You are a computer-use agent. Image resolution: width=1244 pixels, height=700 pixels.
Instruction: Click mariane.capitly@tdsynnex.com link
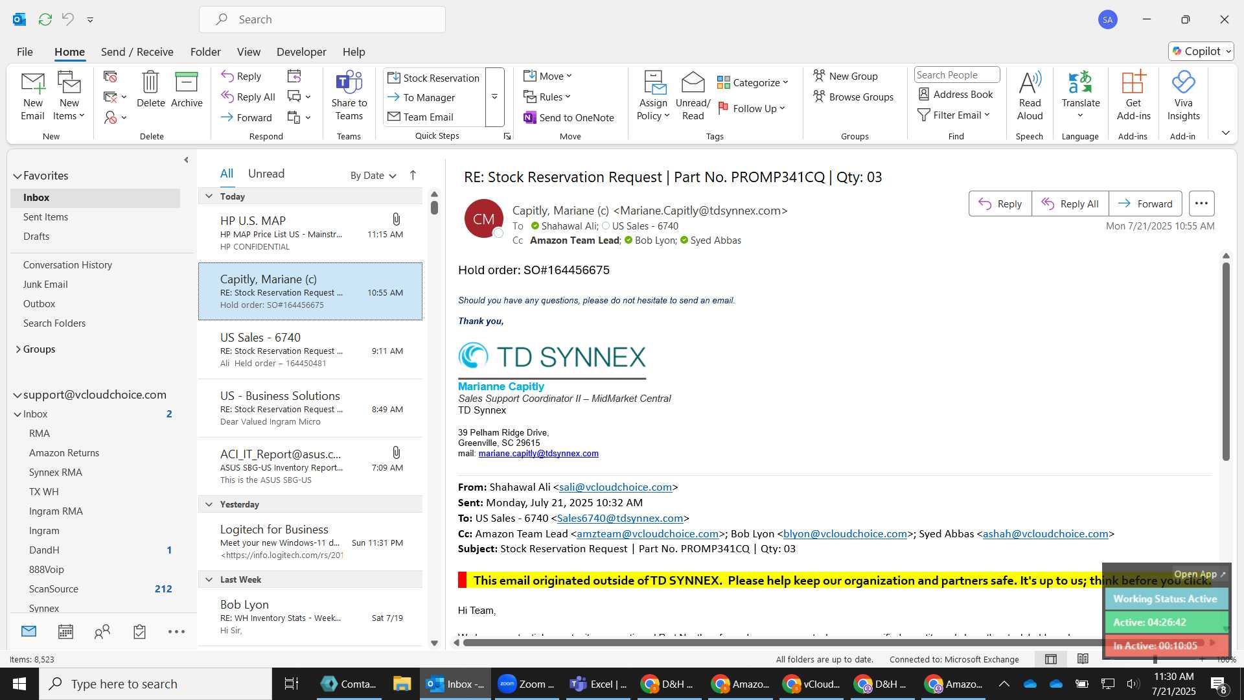538,454
